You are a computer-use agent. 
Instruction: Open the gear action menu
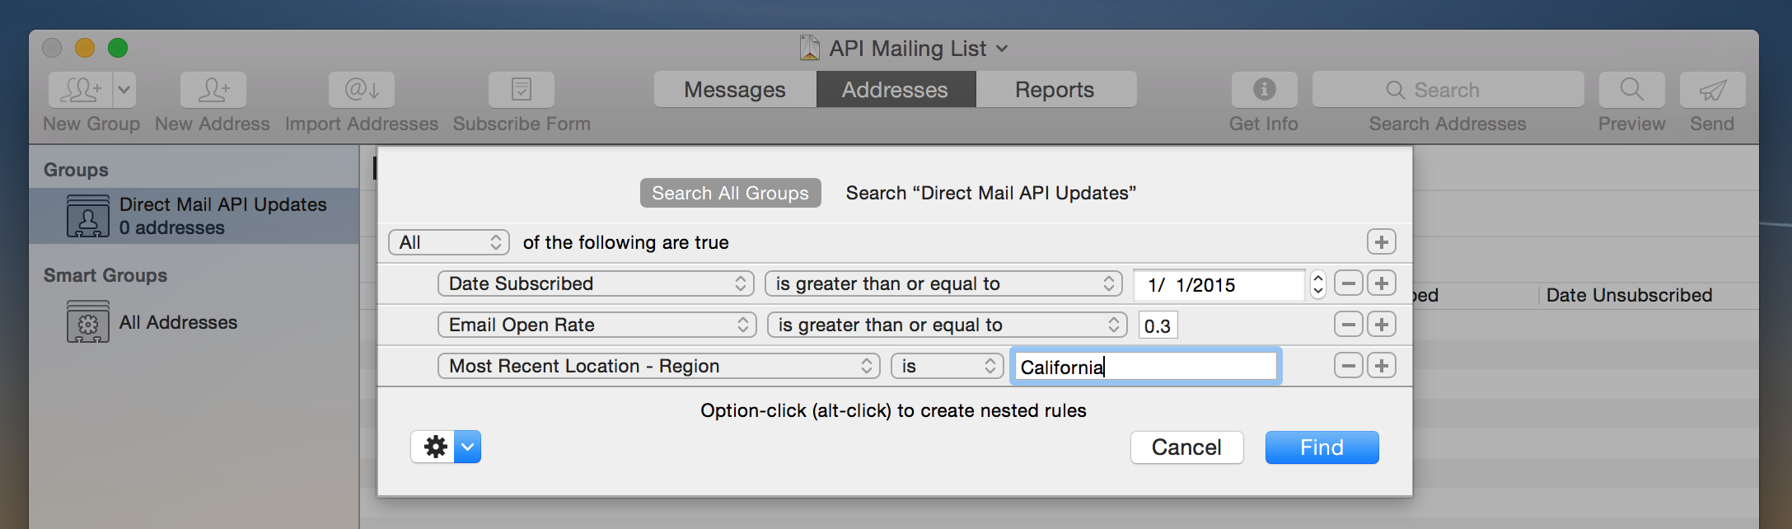pos(446,447)
